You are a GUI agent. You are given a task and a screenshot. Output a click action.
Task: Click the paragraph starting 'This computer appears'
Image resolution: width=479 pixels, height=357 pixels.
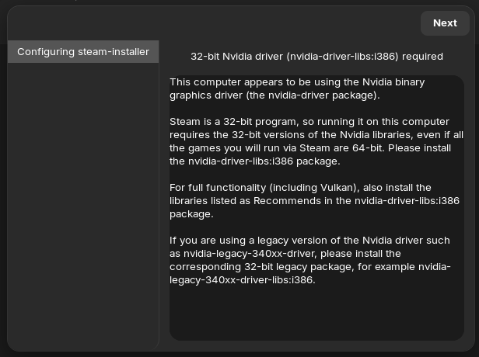click(296, 88)
